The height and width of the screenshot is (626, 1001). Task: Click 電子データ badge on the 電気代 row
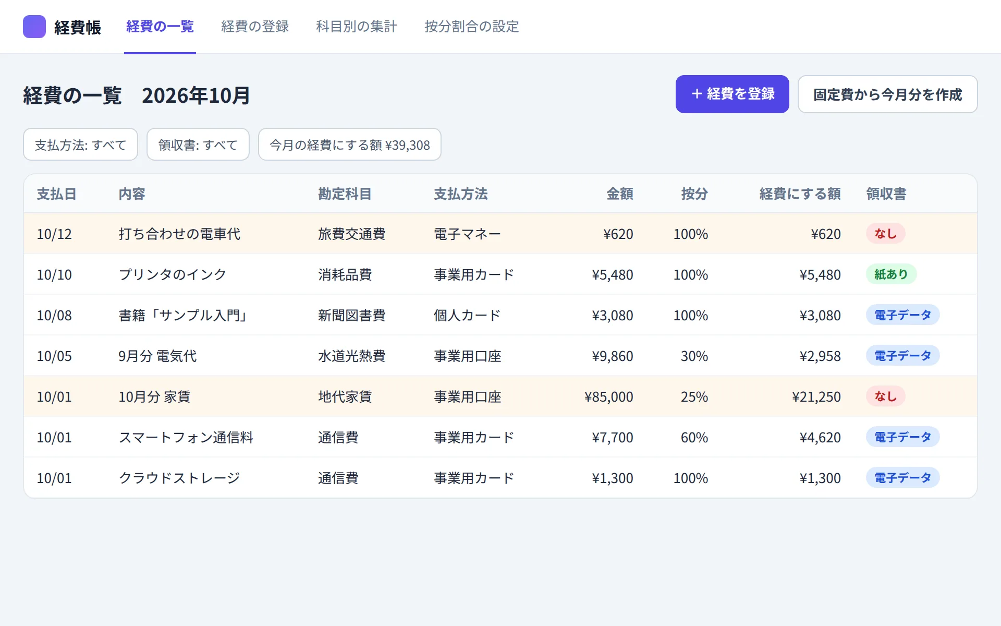903,355
